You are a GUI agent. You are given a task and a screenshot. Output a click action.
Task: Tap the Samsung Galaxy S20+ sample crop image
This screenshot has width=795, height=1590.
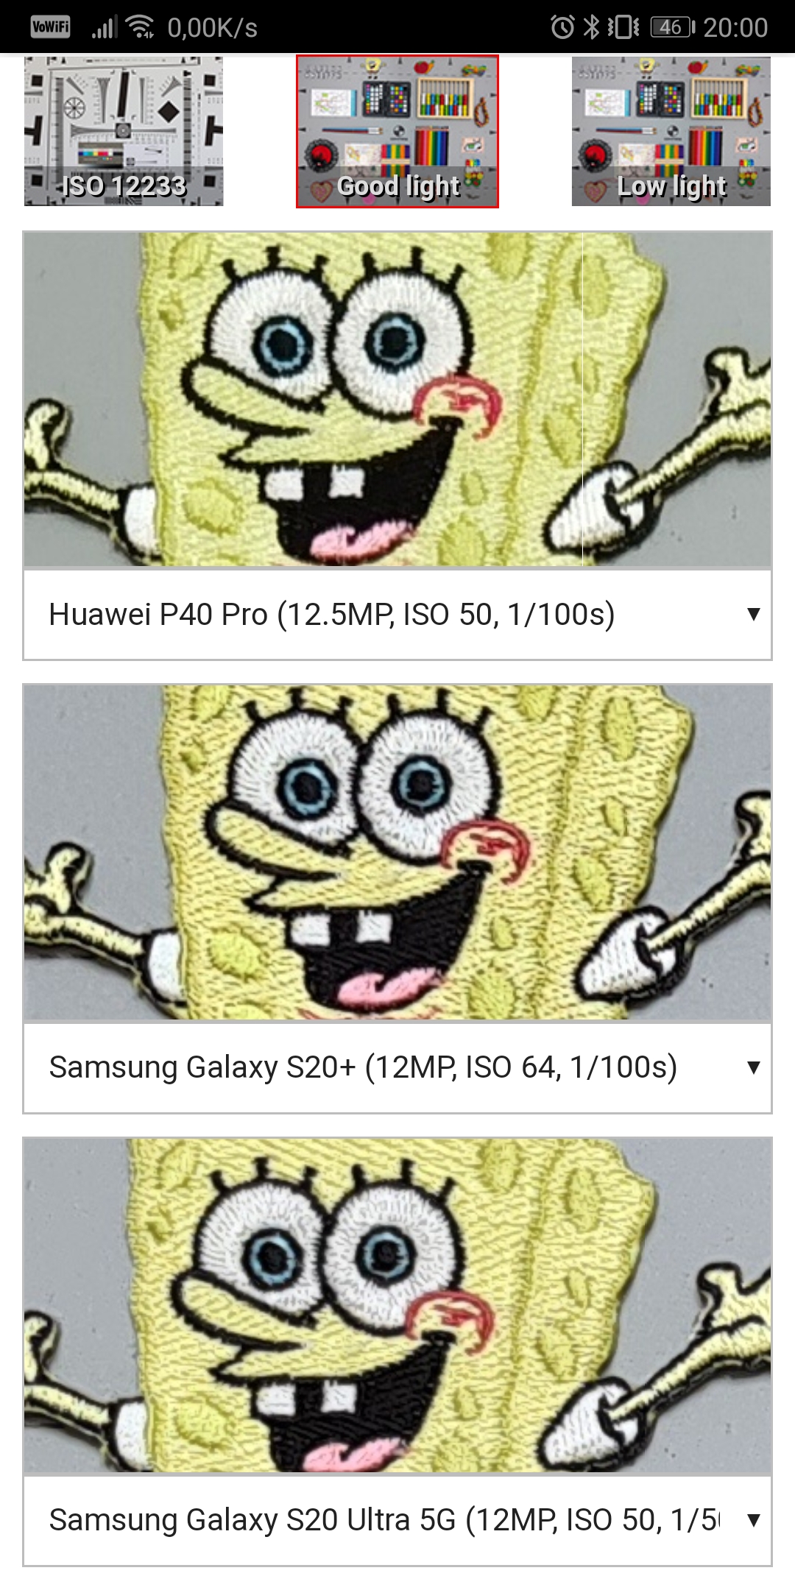point(397,852)
